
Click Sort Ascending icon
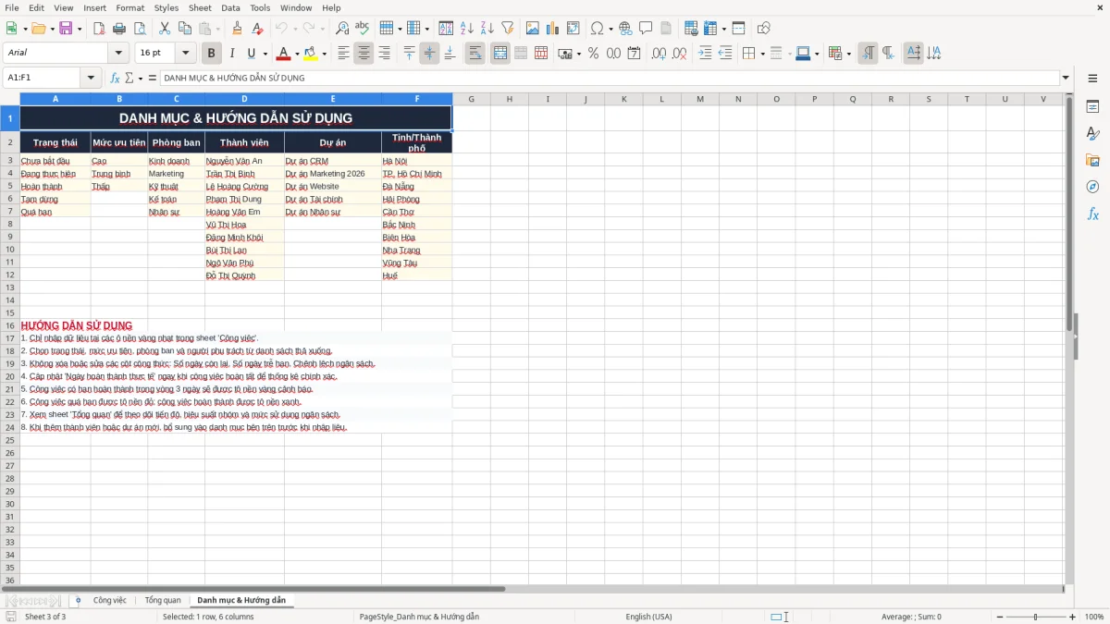(467, 29)
